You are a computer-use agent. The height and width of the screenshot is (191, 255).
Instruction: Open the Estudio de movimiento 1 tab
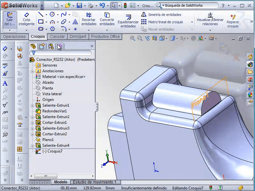(95, 182)
